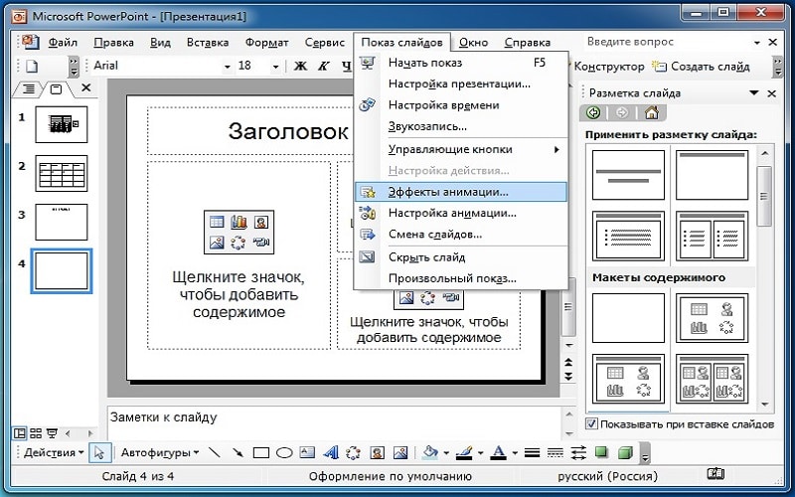Close the slides pane with X

[86, 87]
